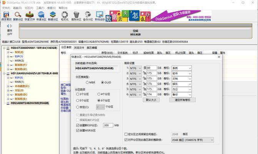Select HD2:ASMT2462NVME(954GB) in disk tree
The image size is (258, 154).
[x=30, y=103]
